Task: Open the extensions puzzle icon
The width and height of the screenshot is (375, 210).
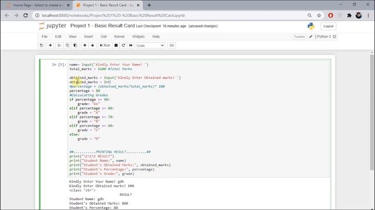Action: [x=349, y=16]
